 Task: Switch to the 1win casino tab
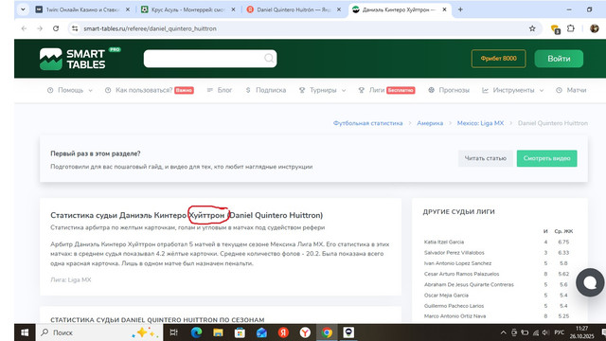pyautogui.click(x=82, y=9)
